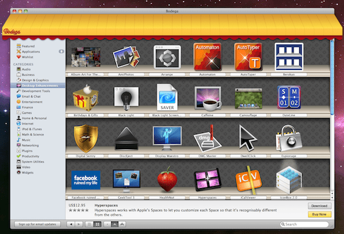
Task: Click the Buy Now button
Action: click(x=319, y=214)
